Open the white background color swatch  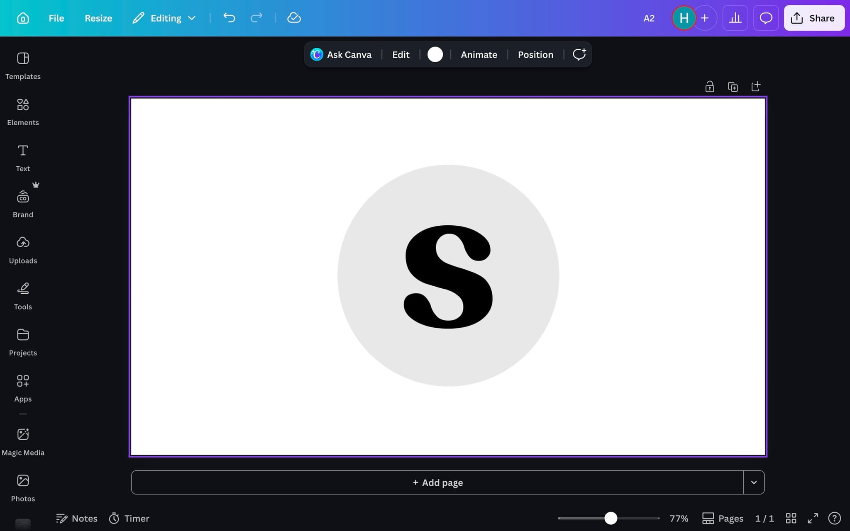click(x=435, y=54)
